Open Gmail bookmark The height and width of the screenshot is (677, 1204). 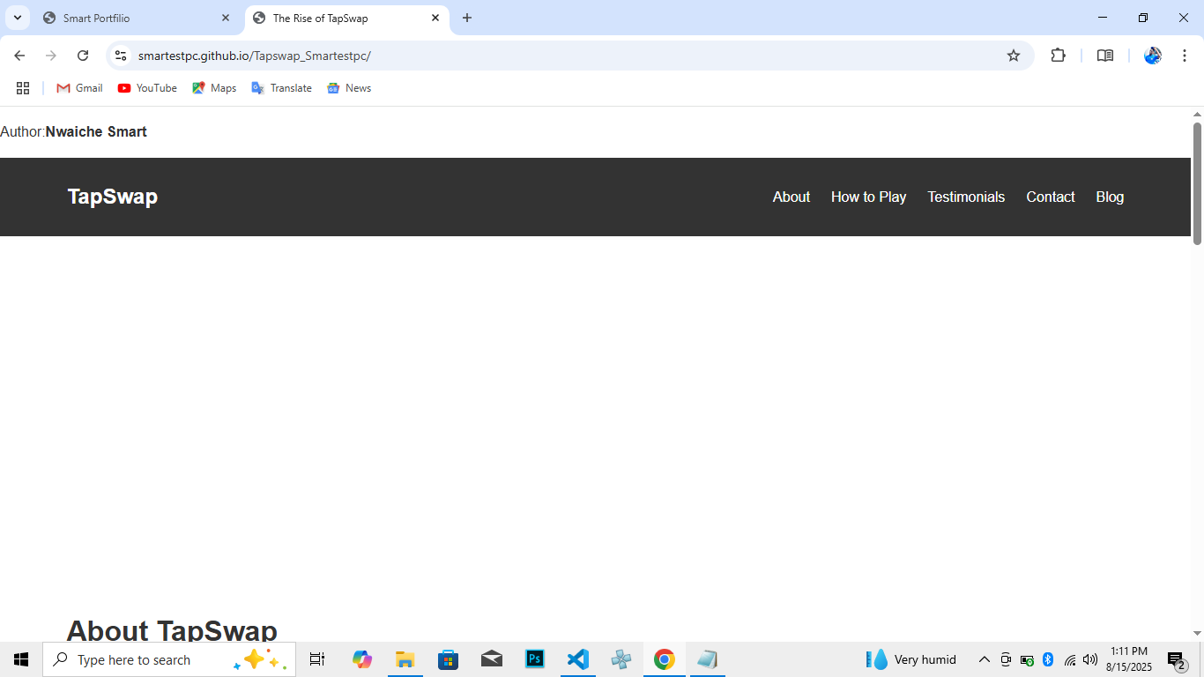[79, 88]
